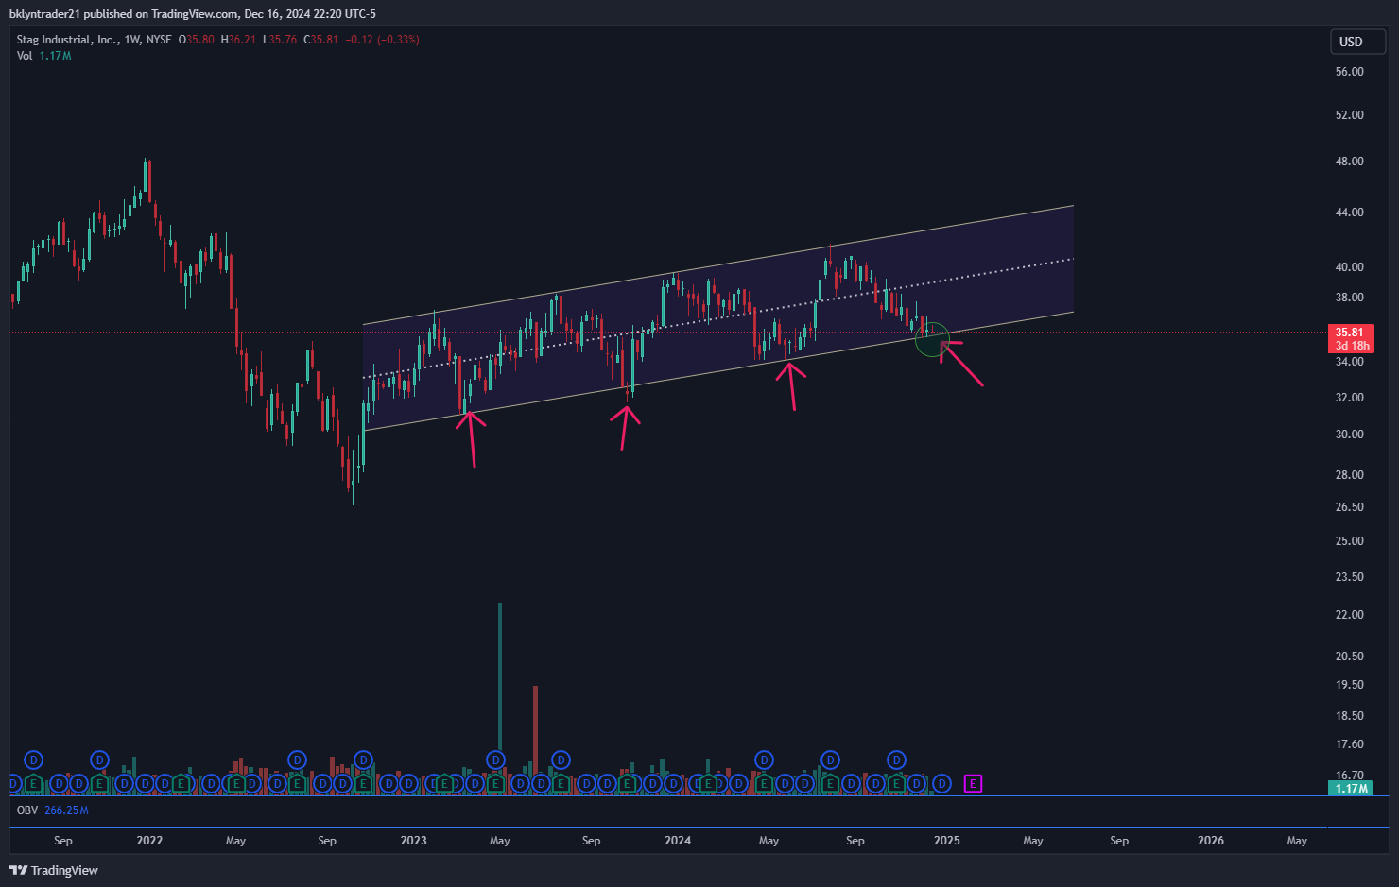Click the 25.00 price axis label
The height and width of the screenshot is (887, 1399).
click(1349, 541)
